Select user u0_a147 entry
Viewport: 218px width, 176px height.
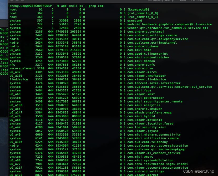16,113
